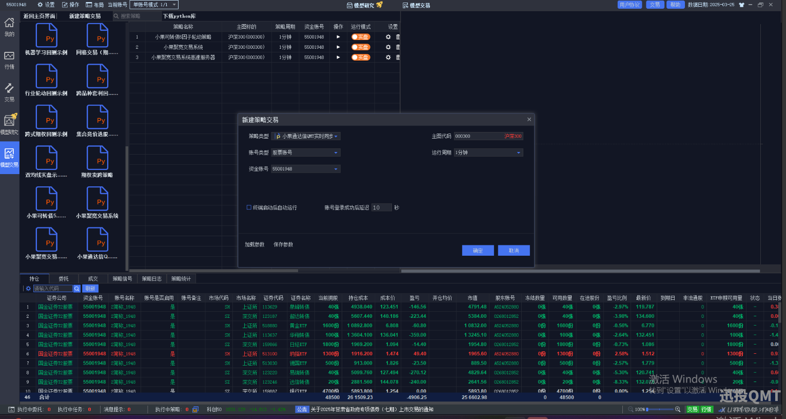Switch to the 委托 tab
Screen dimensions: 786x419
(x=64, y=279)
